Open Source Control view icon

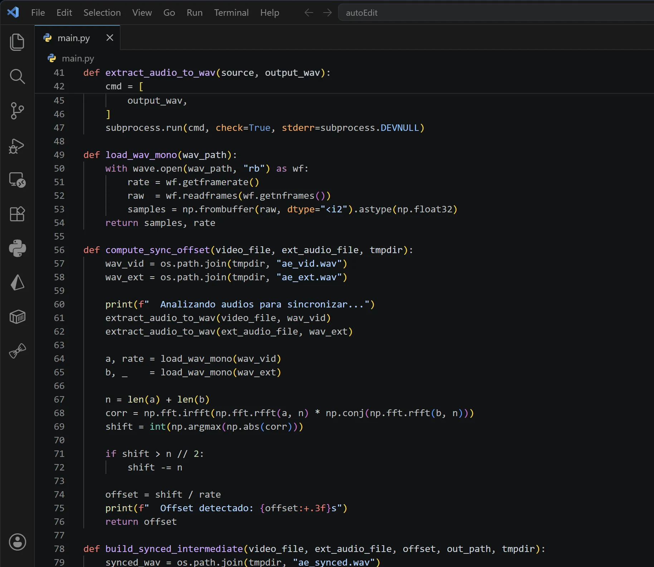point(17,111)
